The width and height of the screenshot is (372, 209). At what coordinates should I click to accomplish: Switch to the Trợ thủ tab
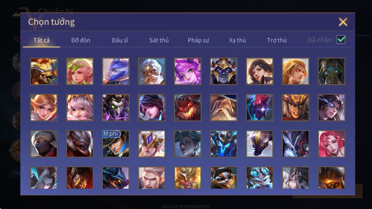277,40
